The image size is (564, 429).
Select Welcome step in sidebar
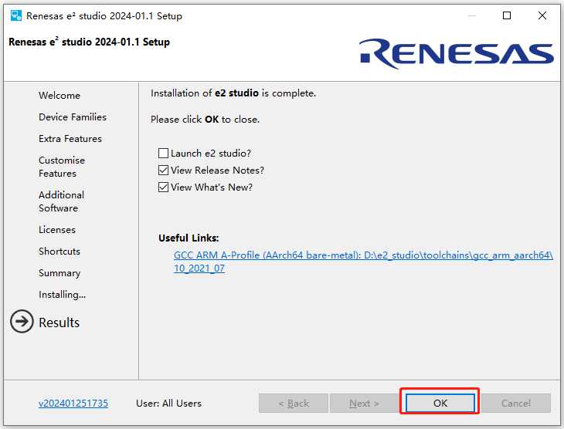tap(59, 96)
